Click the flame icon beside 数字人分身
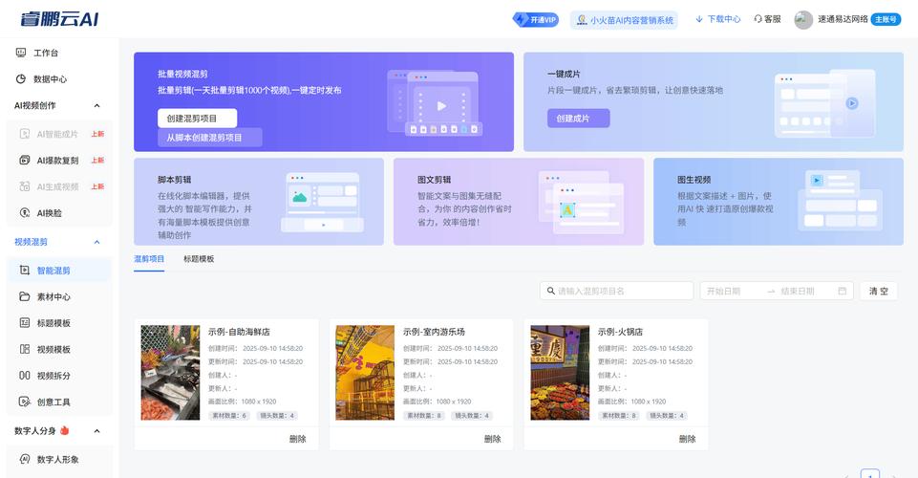 (x=64, y=430)
